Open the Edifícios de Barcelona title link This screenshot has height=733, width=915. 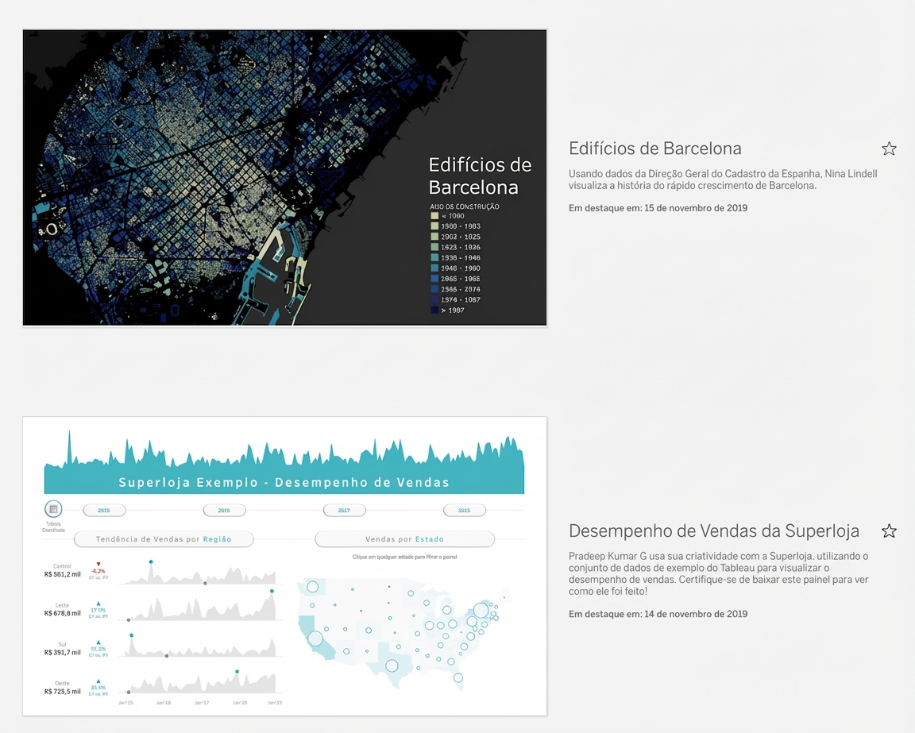[654, 149]
